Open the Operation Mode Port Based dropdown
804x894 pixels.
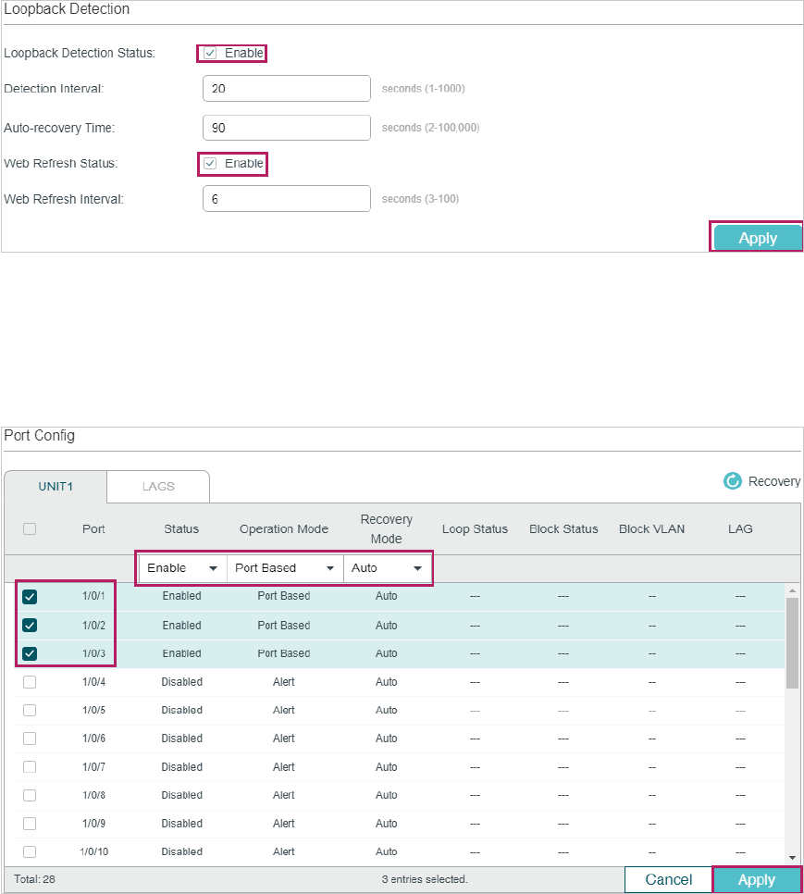point(285,568)
